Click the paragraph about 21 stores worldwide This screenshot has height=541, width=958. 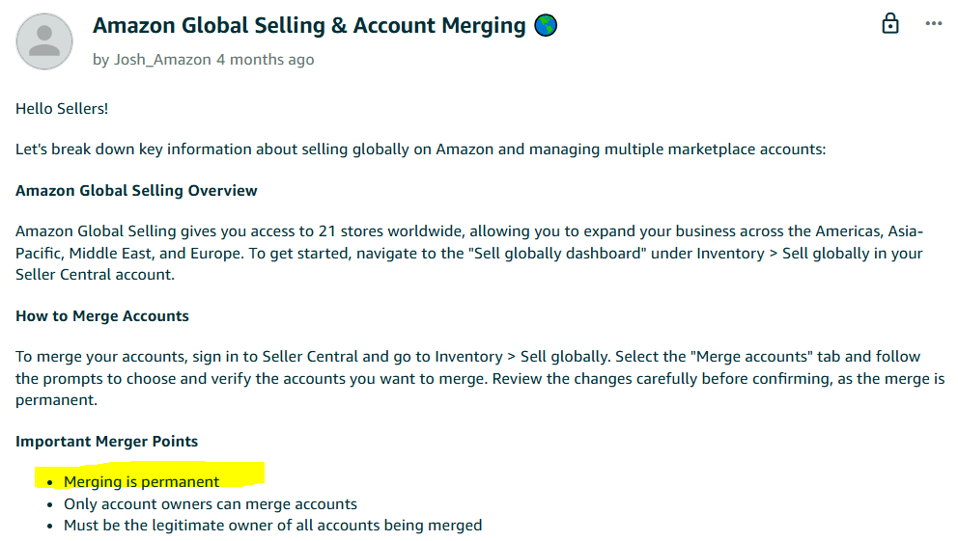469,253
